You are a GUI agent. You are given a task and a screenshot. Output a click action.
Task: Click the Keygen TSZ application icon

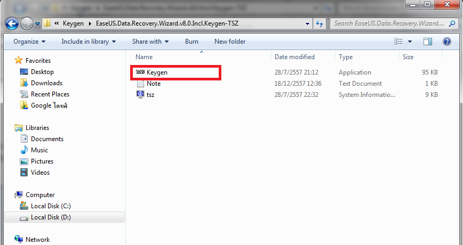point(140,72)
